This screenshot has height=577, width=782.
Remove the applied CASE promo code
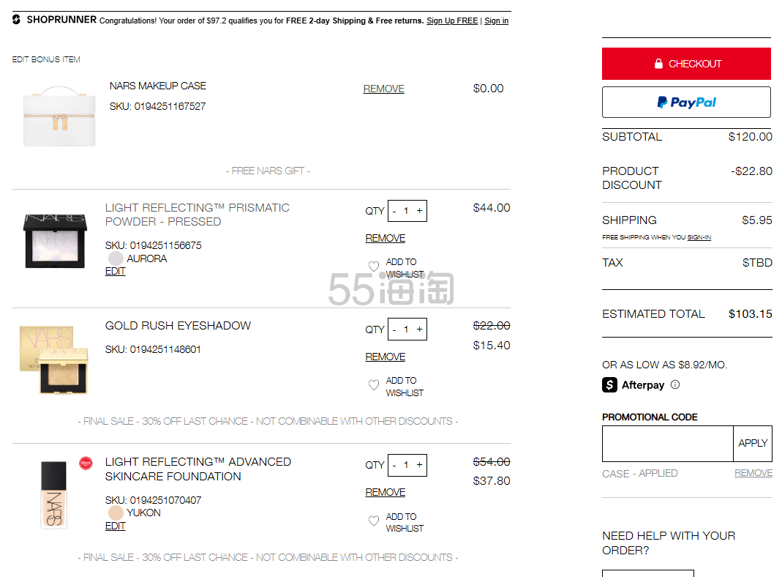pos(753,473)
